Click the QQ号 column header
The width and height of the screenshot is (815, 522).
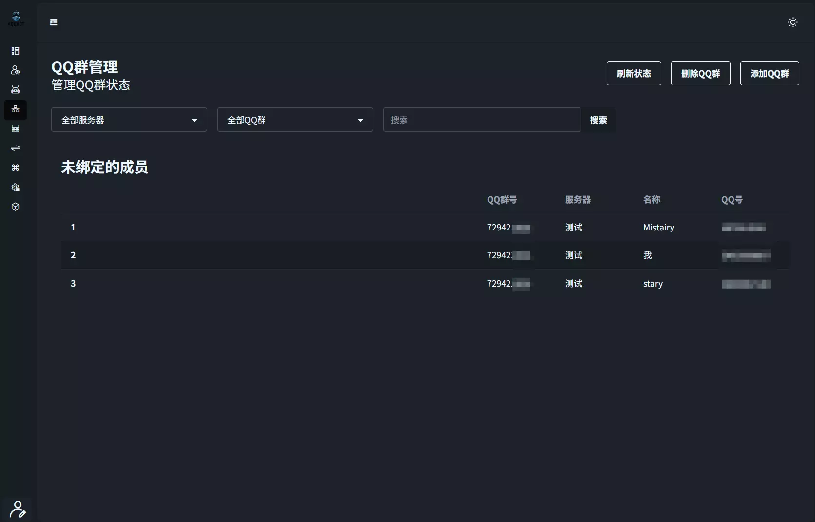click(x=732, y=199)
